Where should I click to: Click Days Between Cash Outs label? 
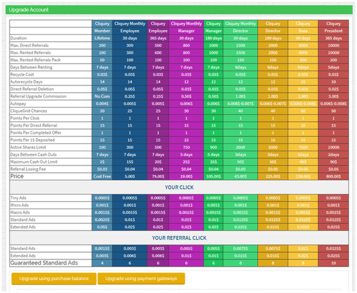34,155
